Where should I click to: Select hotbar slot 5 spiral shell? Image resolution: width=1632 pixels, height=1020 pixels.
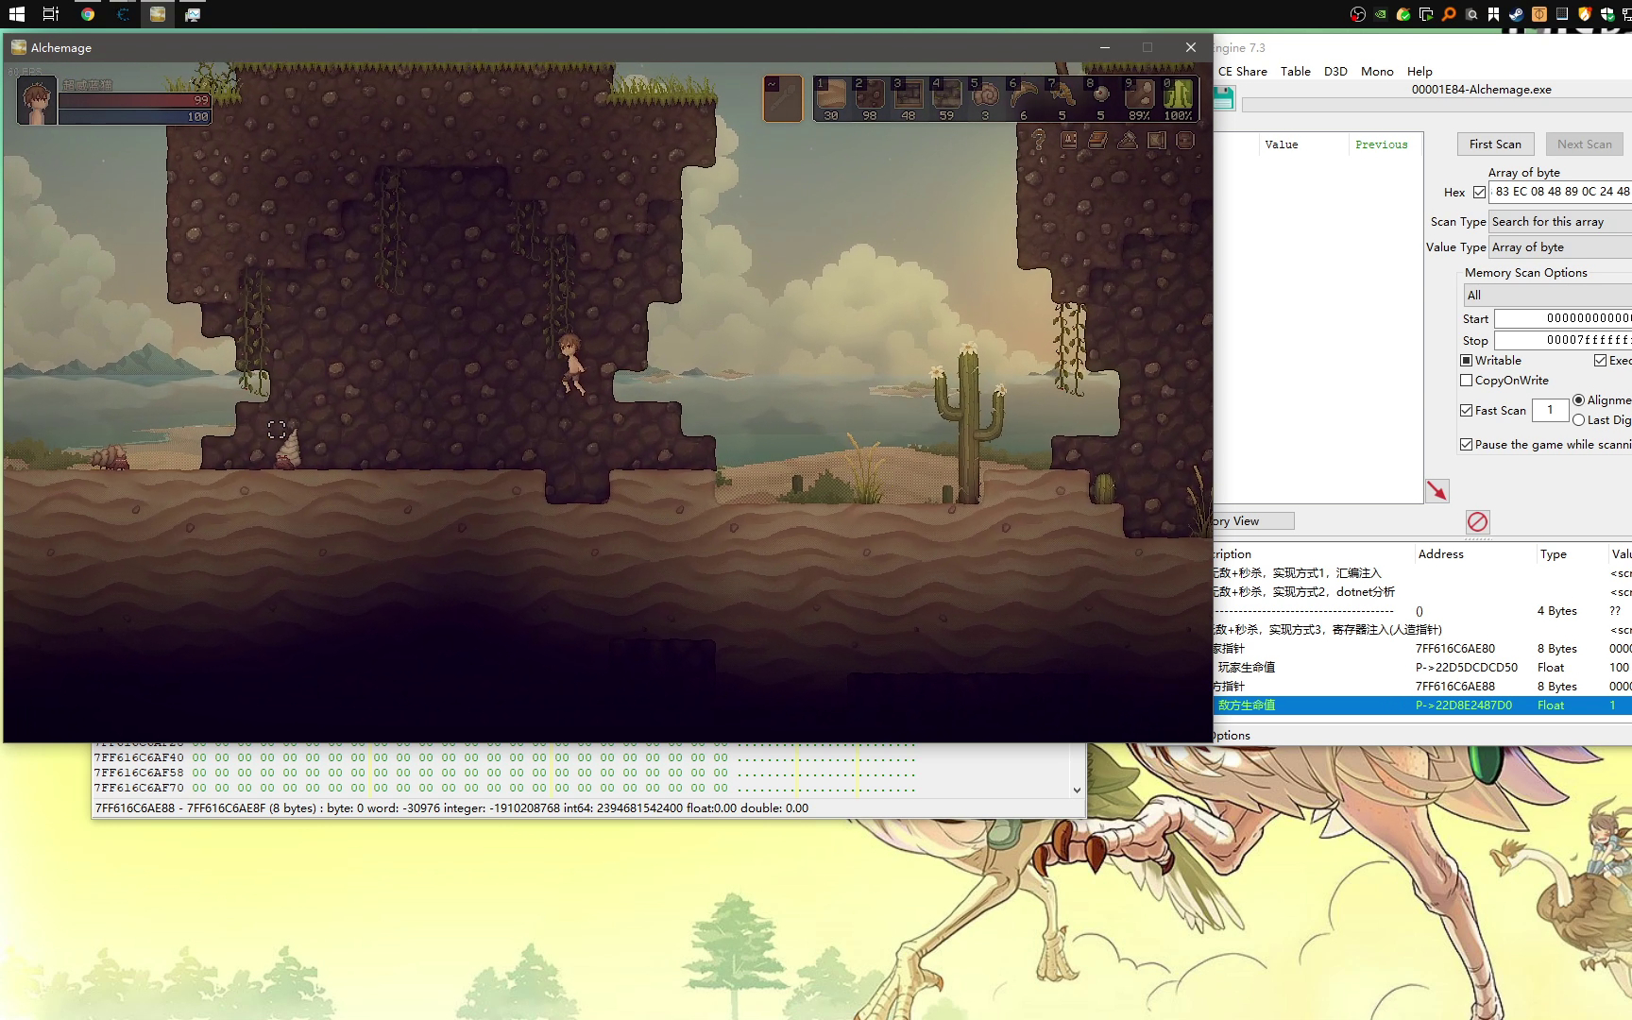[986, 98]
